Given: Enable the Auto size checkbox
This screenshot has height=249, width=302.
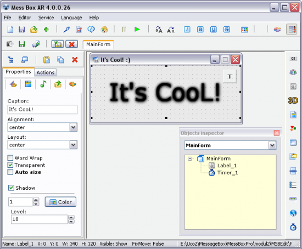Looking at the screenshot, I should 10,172.
